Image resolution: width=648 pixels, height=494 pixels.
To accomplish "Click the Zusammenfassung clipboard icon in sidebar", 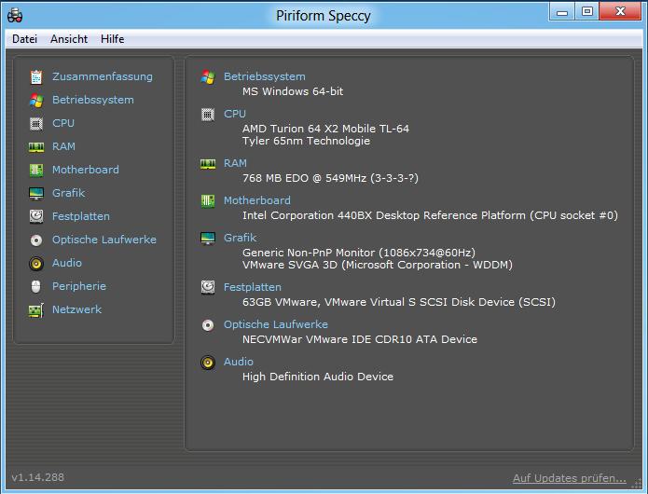I will (36, 76).
